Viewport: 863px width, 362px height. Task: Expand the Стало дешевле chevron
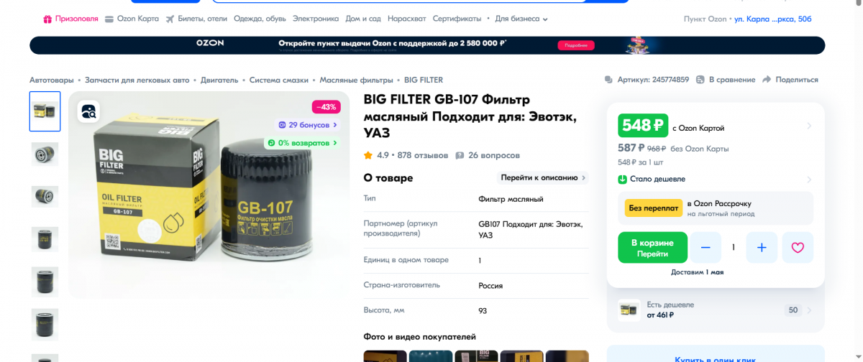[x=809, y=179]
